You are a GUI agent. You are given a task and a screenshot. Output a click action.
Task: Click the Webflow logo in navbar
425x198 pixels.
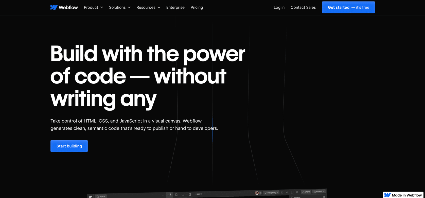pos(64,7)
